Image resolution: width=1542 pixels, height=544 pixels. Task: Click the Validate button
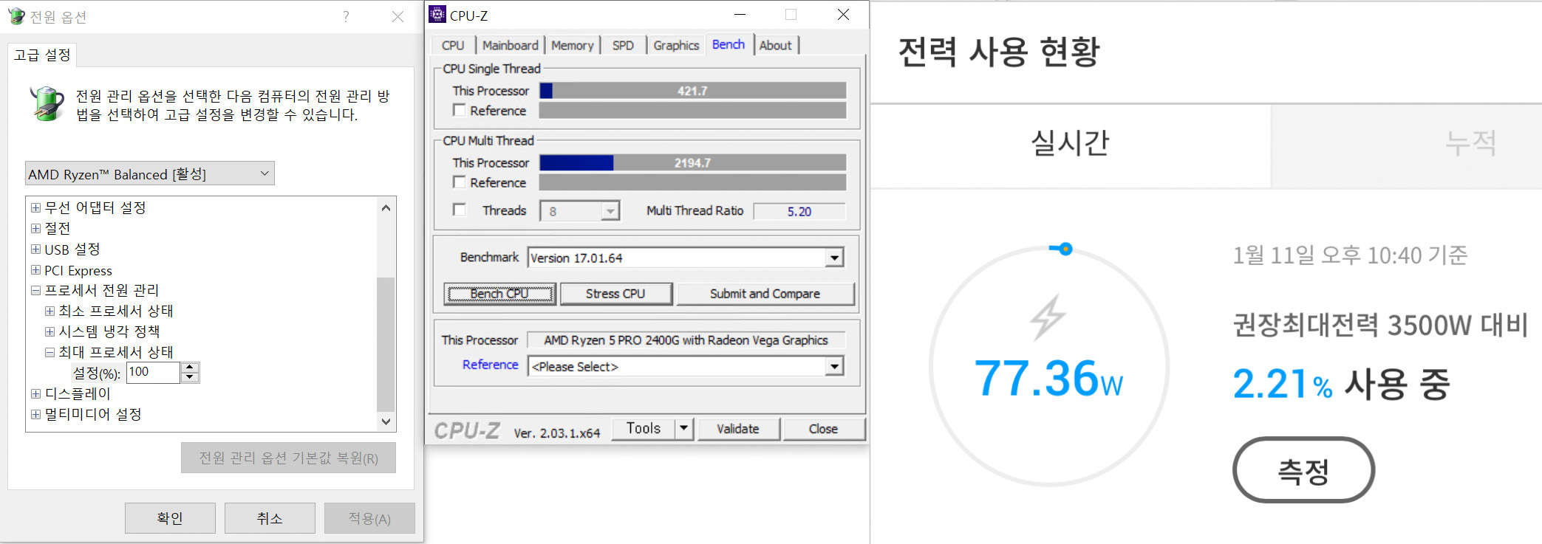737,429
